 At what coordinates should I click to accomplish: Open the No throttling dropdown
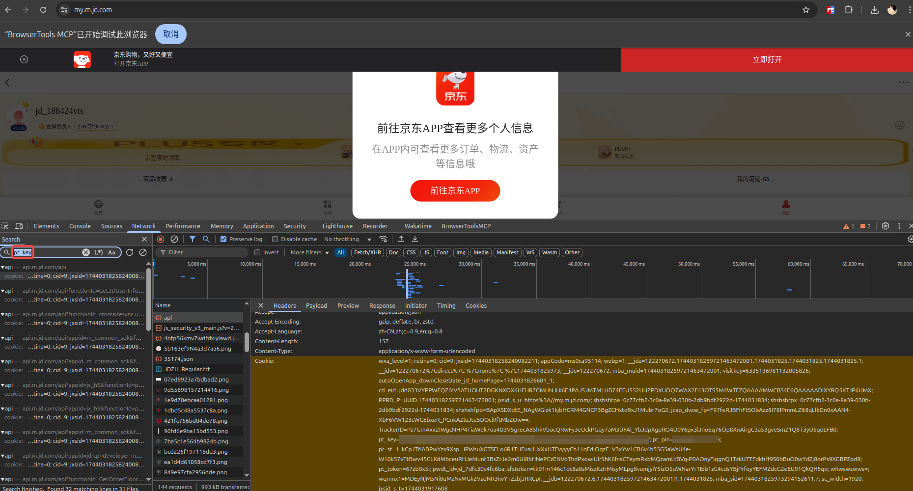coord(348,239)
